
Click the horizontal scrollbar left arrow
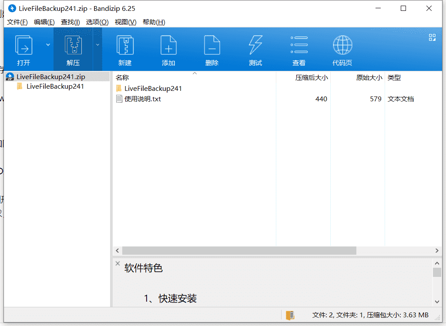pos(117,251)
